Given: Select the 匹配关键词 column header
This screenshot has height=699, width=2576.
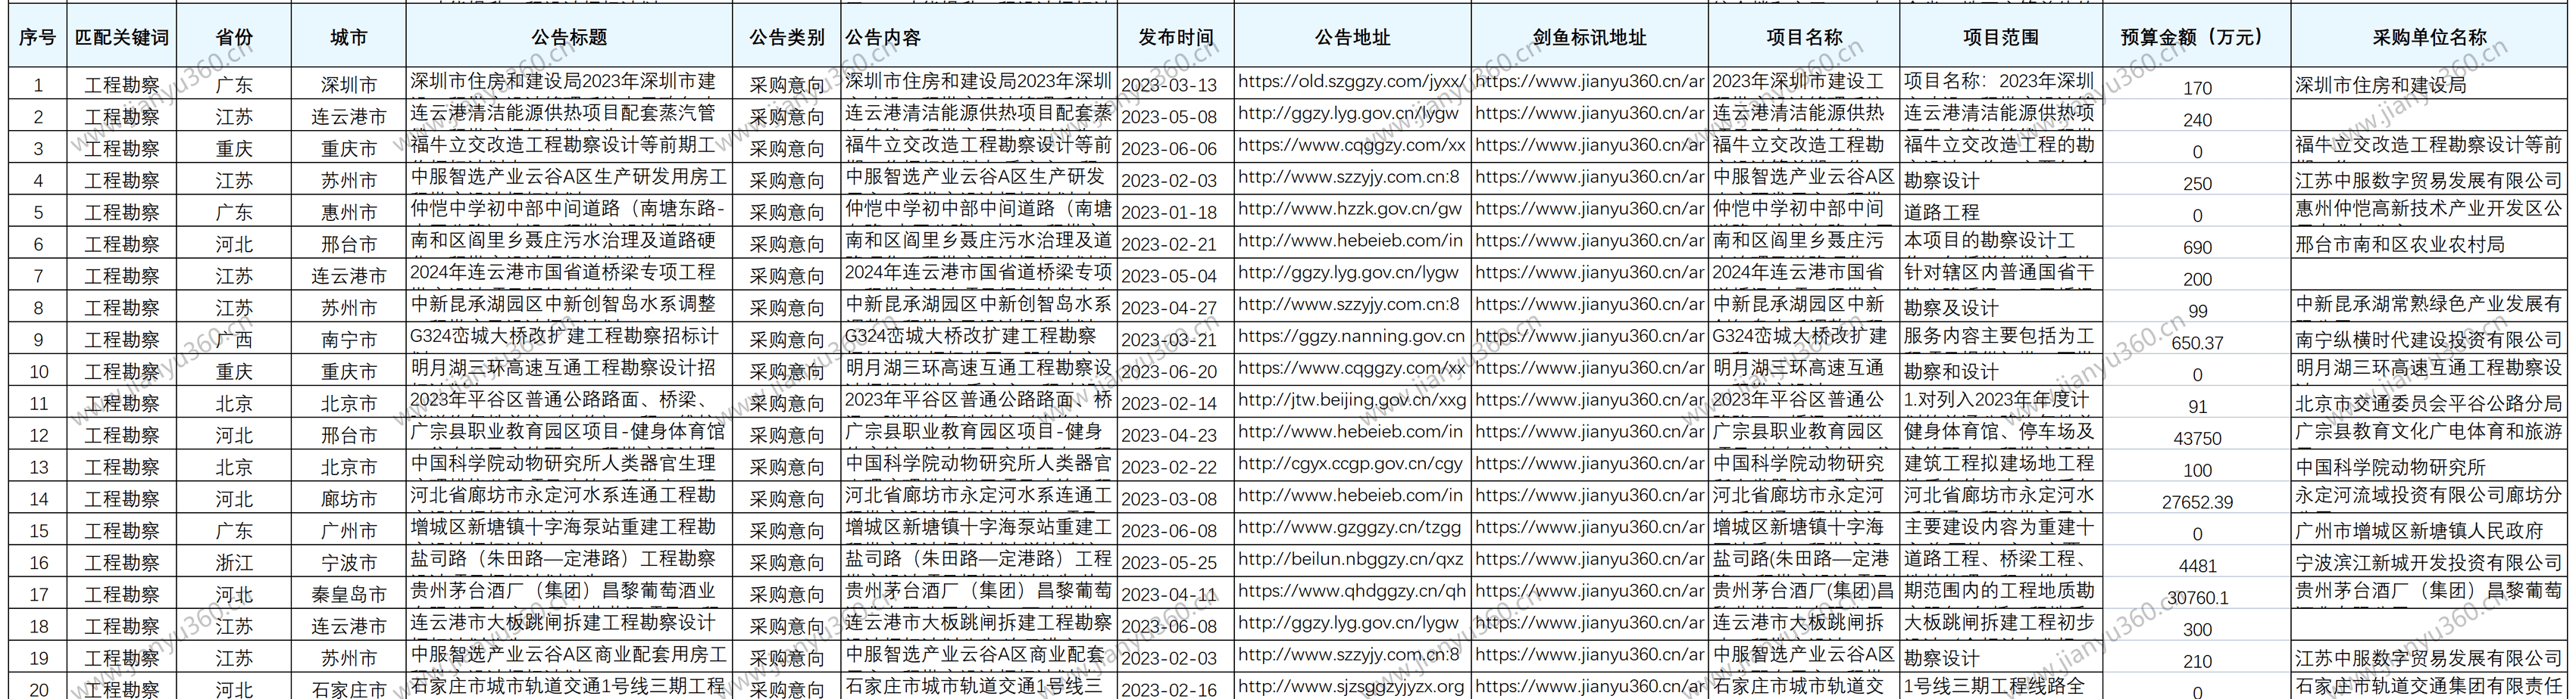Looking at the screenshot, I should (x=122, y=38).
